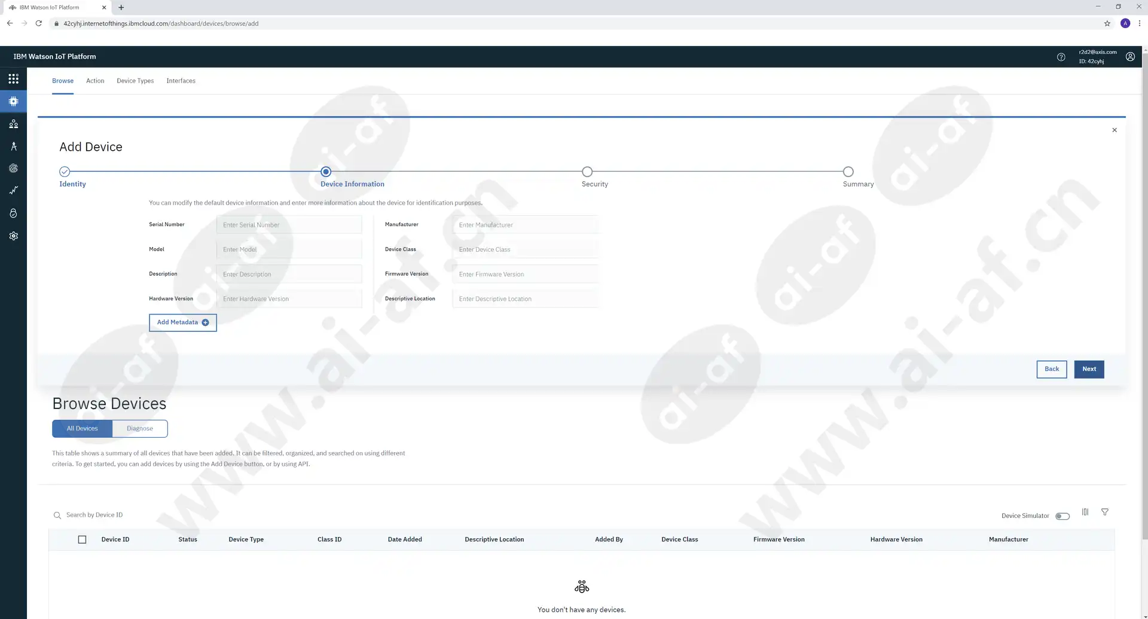1148x619 pixels.
Task: Reload the browser page
Action: coord(39,23)
